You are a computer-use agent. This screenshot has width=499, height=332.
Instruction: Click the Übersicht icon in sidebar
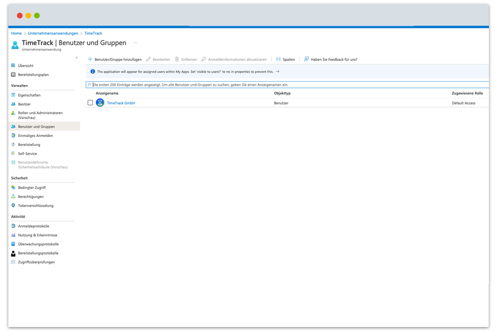point(13,66)
